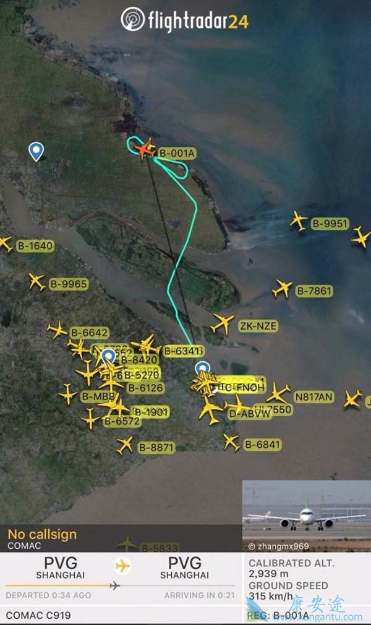The width and height of the screenshot is (371, 625).
Task: Tap the B-9951 aircraft icon
Action: point(298,221)
